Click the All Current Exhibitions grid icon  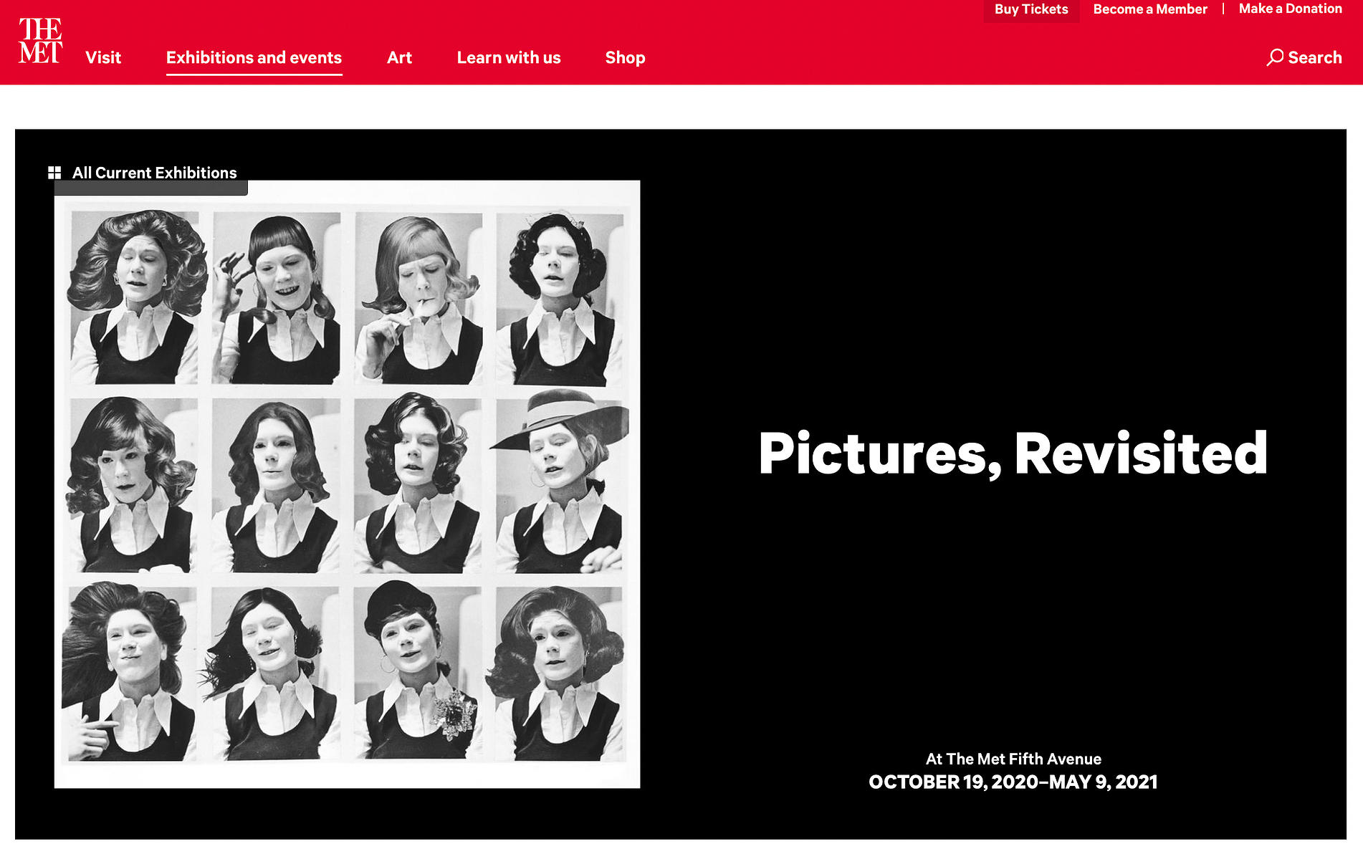coord(54,173)
